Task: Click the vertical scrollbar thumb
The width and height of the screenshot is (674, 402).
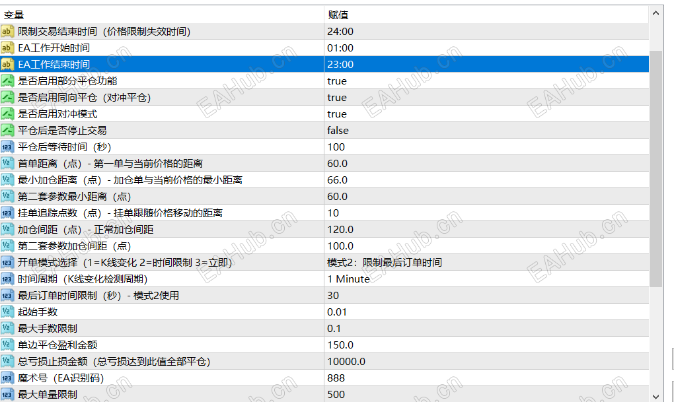Action: 655,169
